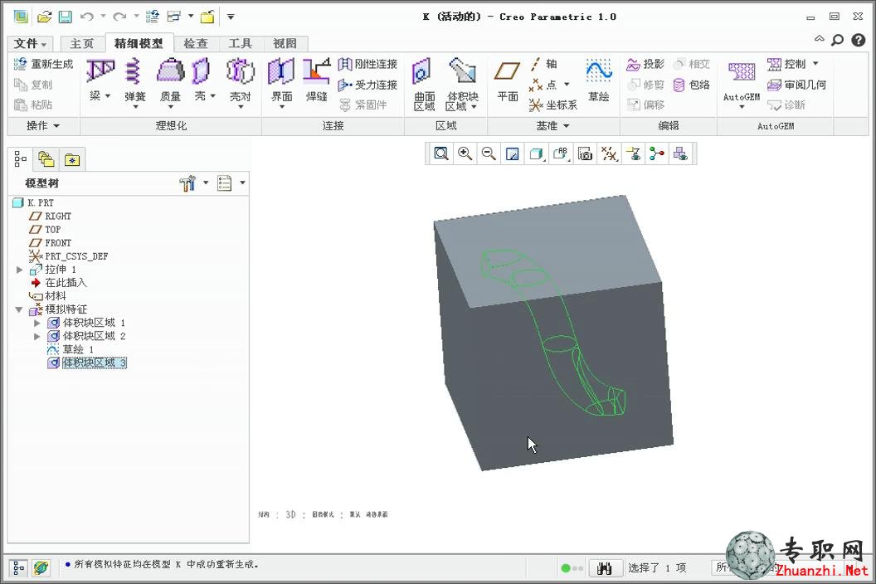The width and height of the screenshot is (876, 584).
Task: Open the file with the folder icon
Action: point(44,17)
